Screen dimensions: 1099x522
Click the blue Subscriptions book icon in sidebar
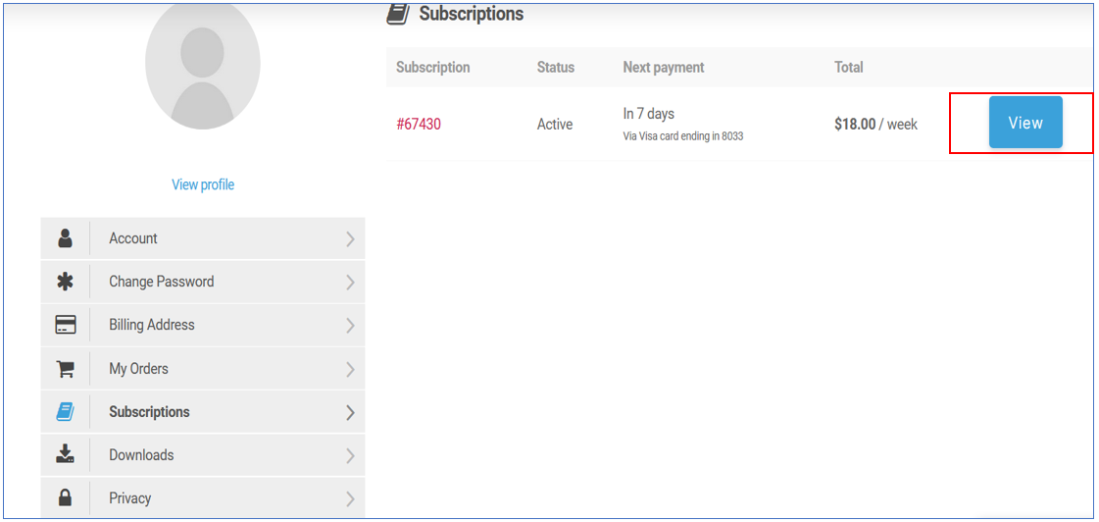click(x=66, y=412)
